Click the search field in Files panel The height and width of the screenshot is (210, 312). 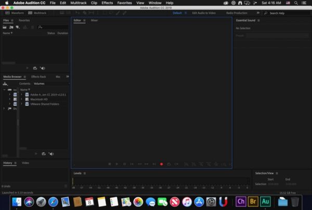point(53,27)
